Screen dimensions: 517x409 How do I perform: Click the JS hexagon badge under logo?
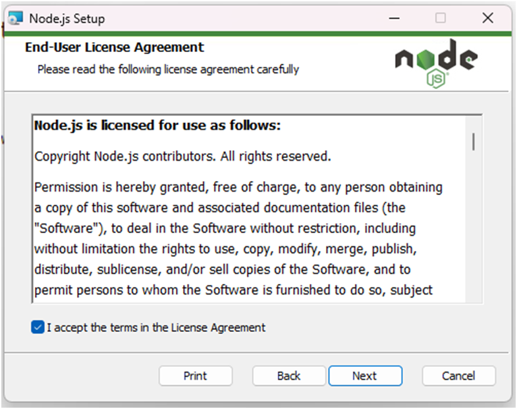(437, 79)
